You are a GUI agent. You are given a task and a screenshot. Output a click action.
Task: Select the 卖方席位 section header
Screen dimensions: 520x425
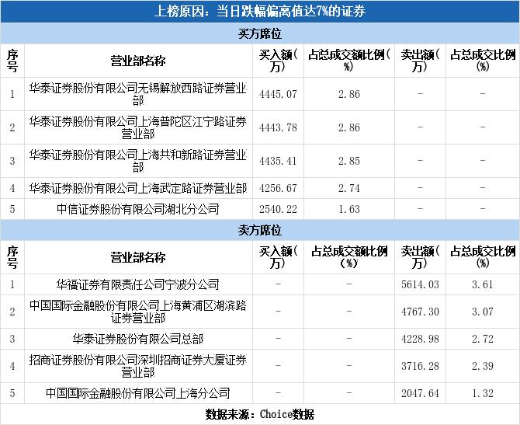coord(260,230)
